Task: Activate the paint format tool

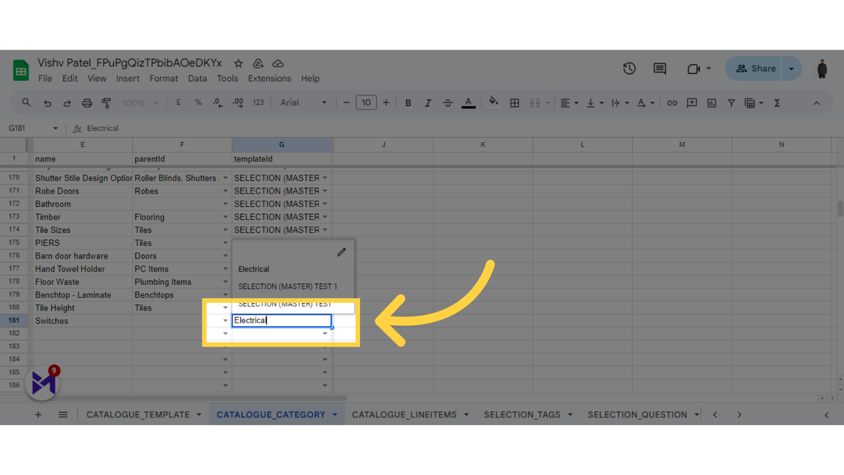Action: coord(106,103)
